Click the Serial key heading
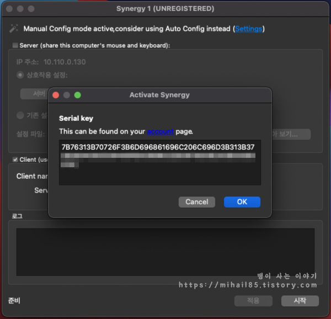The image size is (331, 319). (76, 119)
